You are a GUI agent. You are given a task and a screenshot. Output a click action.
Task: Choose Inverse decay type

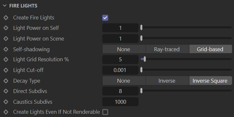tap(167, 81)
